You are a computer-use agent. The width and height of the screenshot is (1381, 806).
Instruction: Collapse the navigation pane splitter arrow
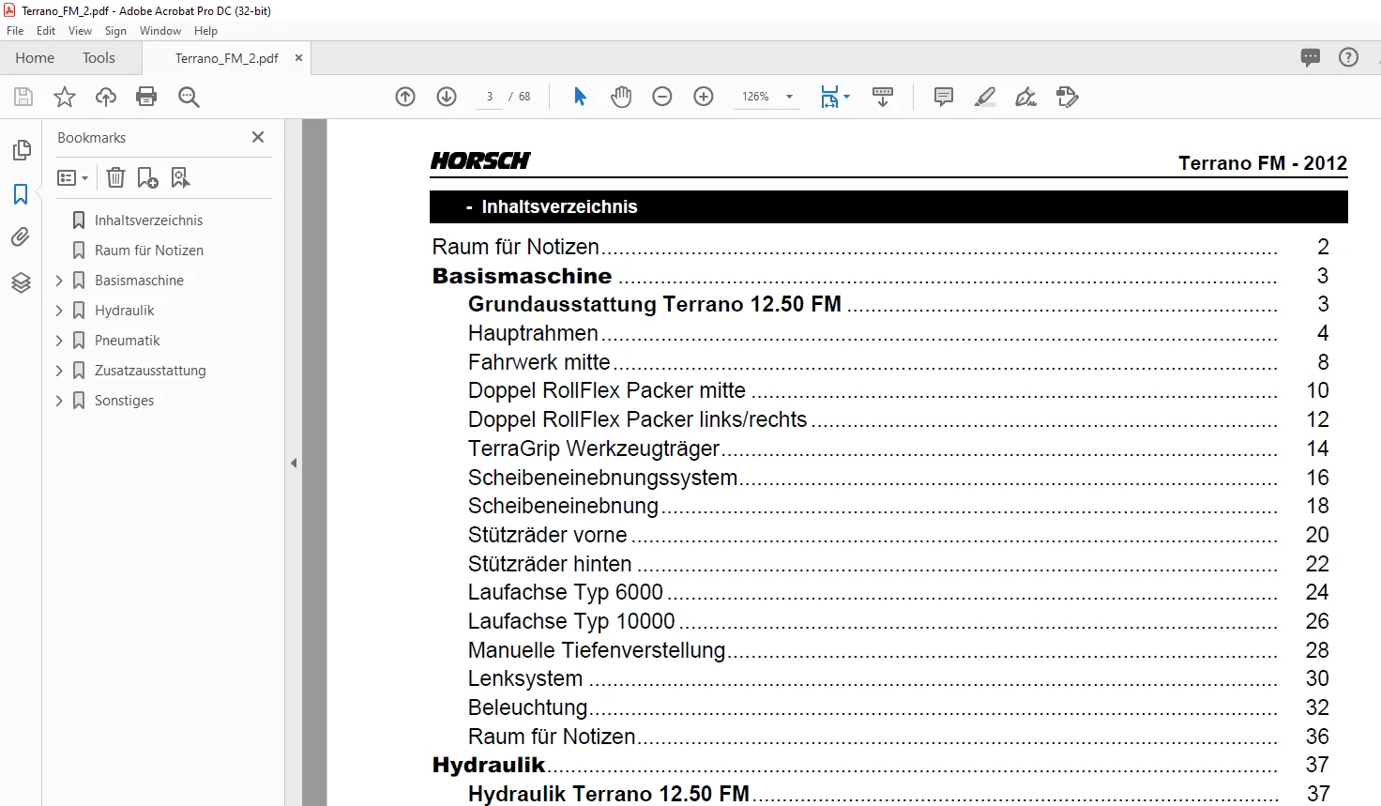(x=294, y=463)
